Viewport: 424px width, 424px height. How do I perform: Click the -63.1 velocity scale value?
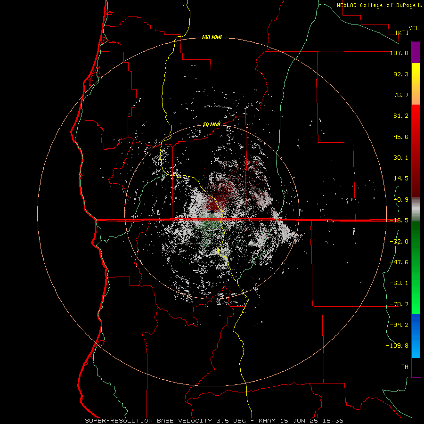pos(399,283)
